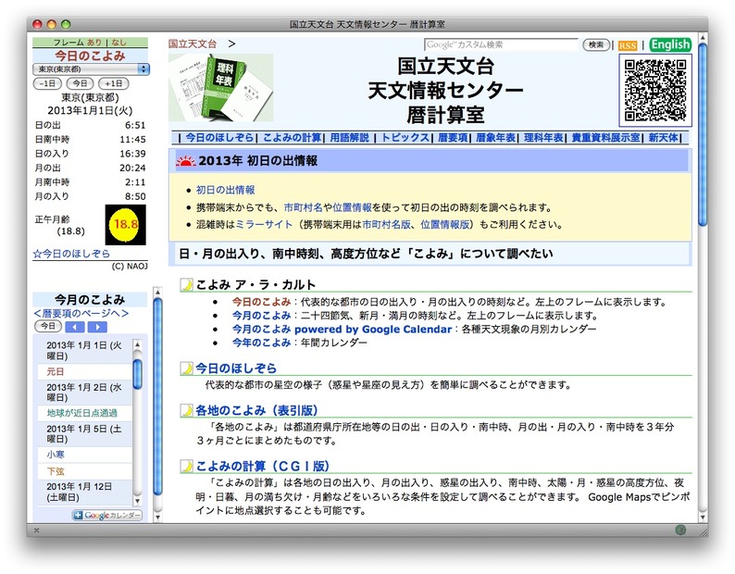
Task: Open the ミラーサイト link
Action: click(x=264, y=224)
